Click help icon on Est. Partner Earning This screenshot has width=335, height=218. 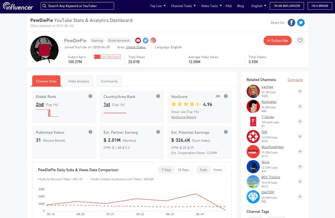(x=158, y=132)
